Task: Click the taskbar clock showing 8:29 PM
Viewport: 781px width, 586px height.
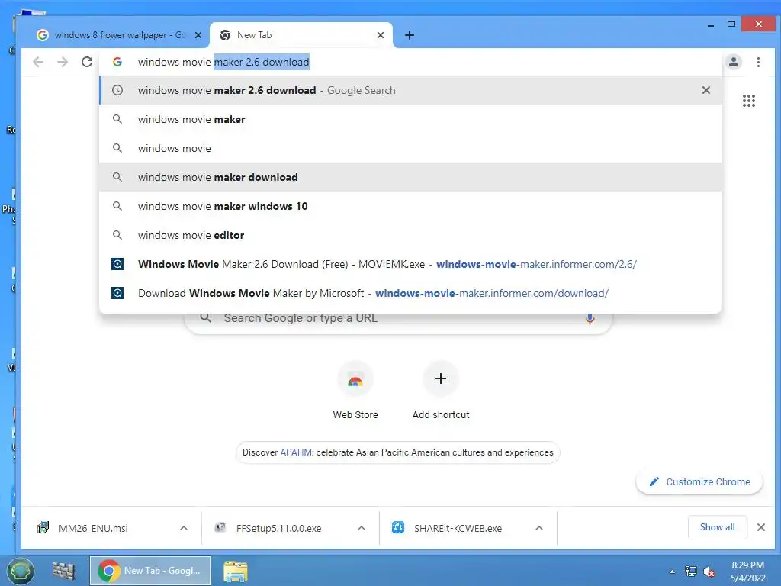Action: 747,572
